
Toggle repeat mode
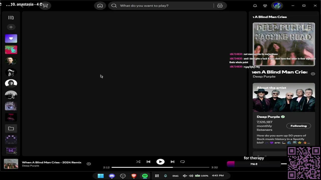183,162
